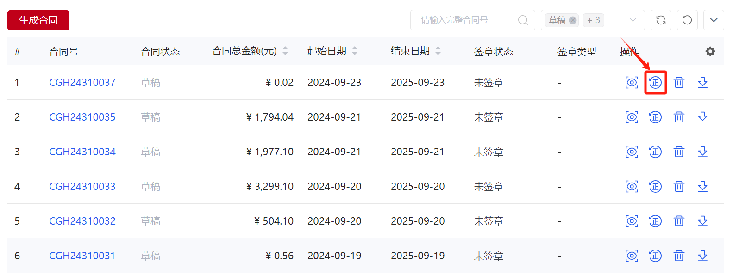This screenshot has width=739, height=280.
Task: Click the highlighted formalize icon in row 1
Action: 655,83
